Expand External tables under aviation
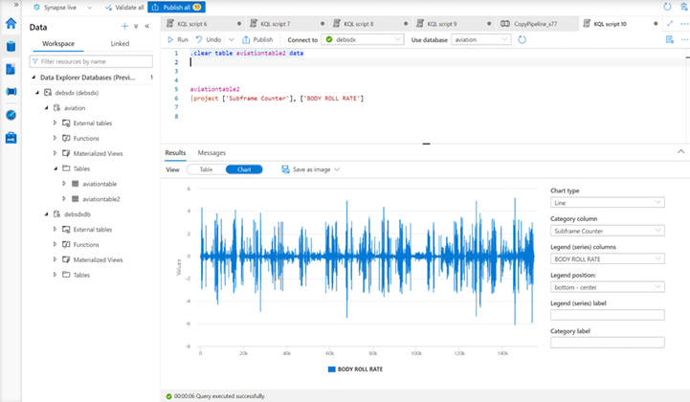The width and height of the screenshot is (690, 402). tap(55, 123)
